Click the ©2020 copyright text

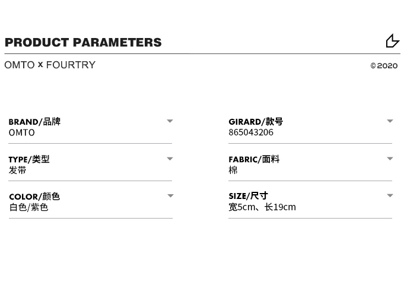tap(384, 66)
